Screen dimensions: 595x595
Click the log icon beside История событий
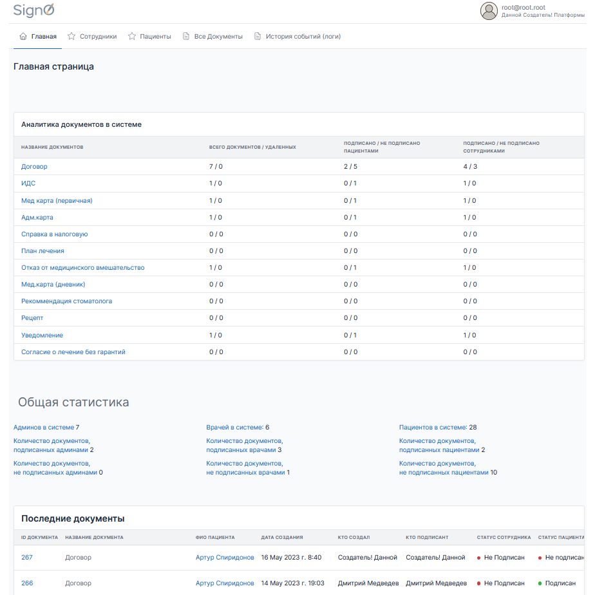click(257, 37)
